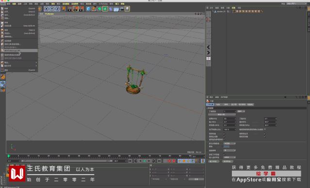Step to the previous frame
The height and width of the screenshot is (188, 310).
pyautogui.click(x=140, y=161)
